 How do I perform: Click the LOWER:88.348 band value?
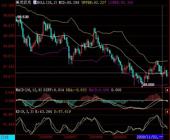coord(121,3)
